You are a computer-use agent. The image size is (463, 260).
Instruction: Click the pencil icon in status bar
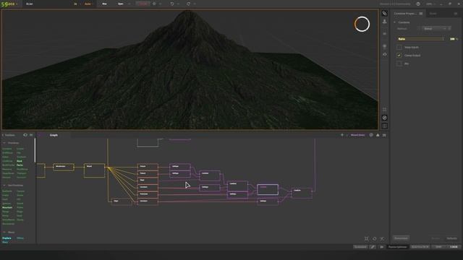point(373,247)
